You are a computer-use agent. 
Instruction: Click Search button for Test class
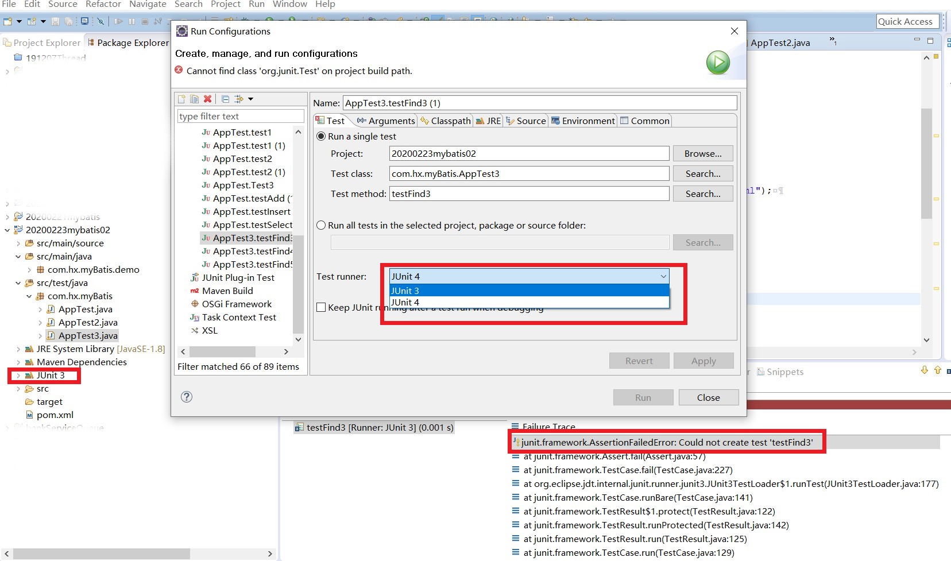(703, 173)
